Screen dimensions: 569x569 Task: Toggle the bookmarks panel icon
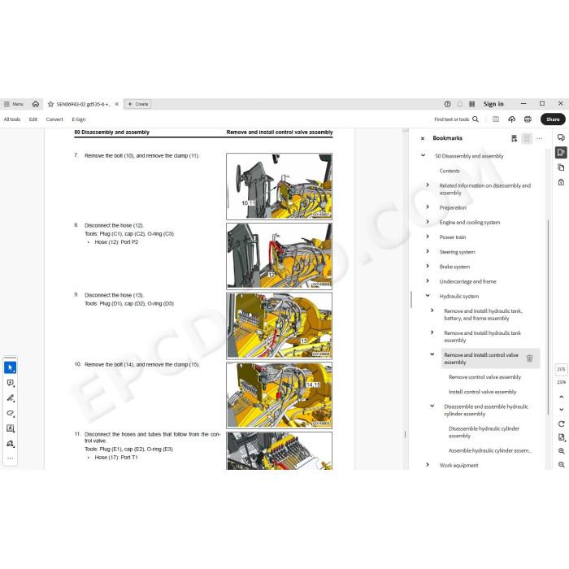(561, 153)
